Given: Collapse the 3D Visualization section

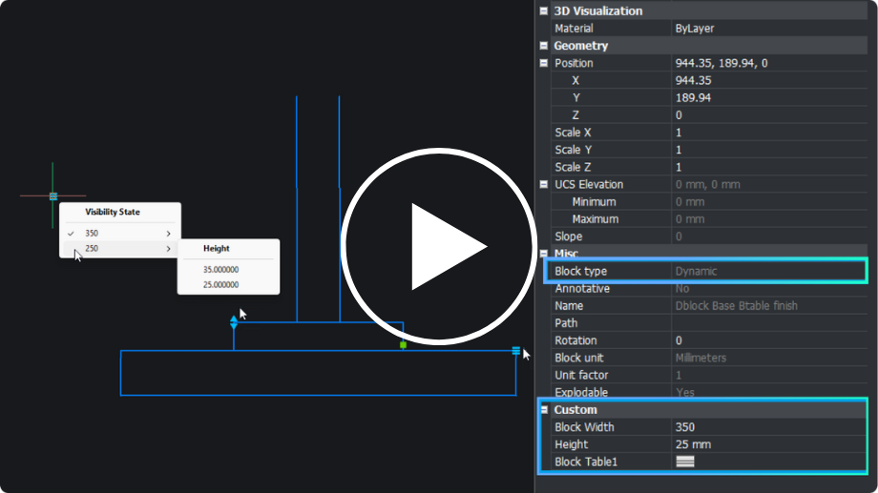Looking at the screenshot, I should coord(544,10).
